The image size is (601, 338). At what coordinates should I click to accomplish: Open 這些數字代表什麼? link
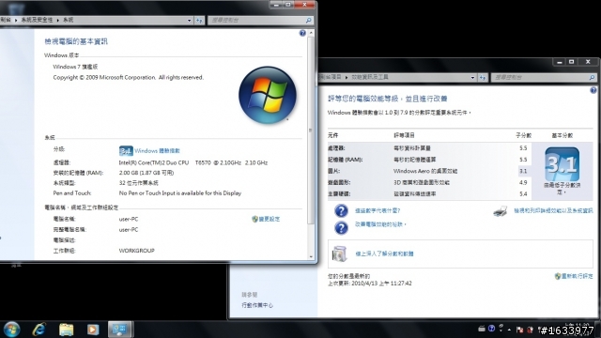tap(378, 210)
